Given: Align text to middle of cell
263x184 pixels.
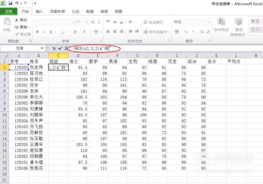Looking at the screenshot, I should point(115,22).
